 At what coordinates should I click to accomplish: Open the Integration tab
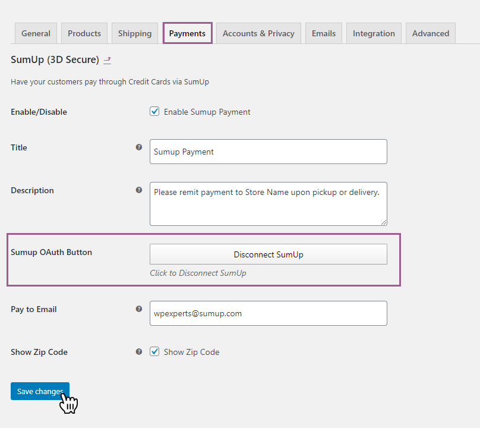pyautogui.click(x=374, y=33)
